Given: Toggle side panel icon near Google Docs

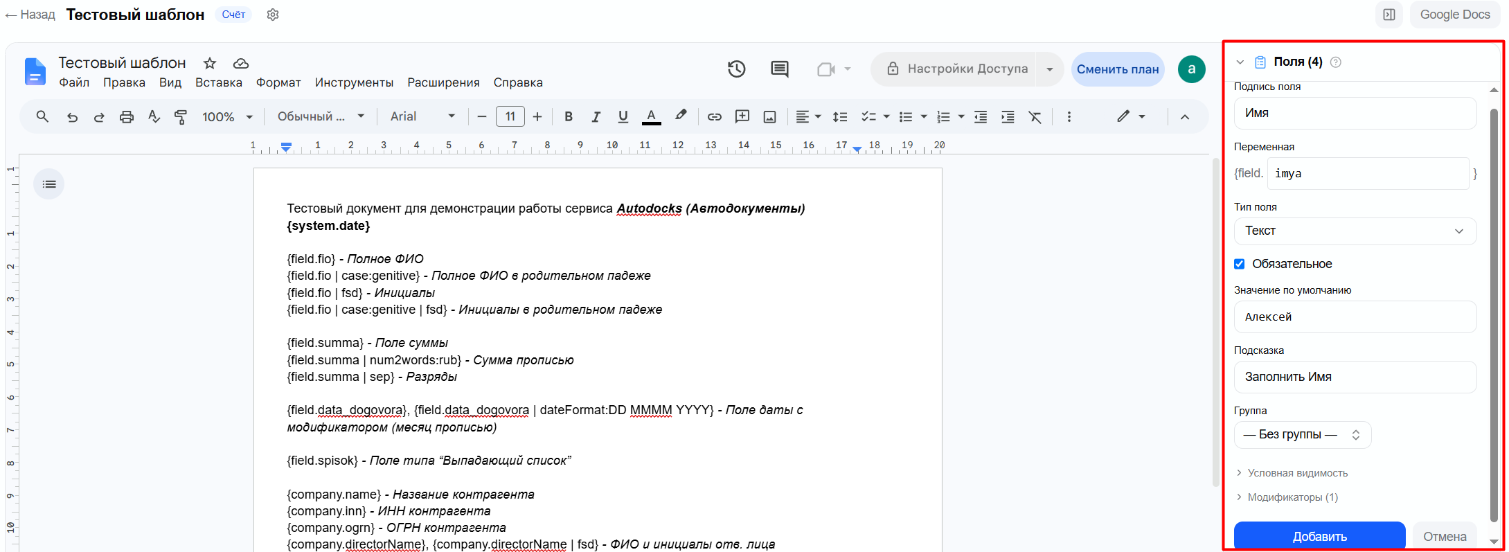Looking at the screenshot, I should tap(1389, 15).
